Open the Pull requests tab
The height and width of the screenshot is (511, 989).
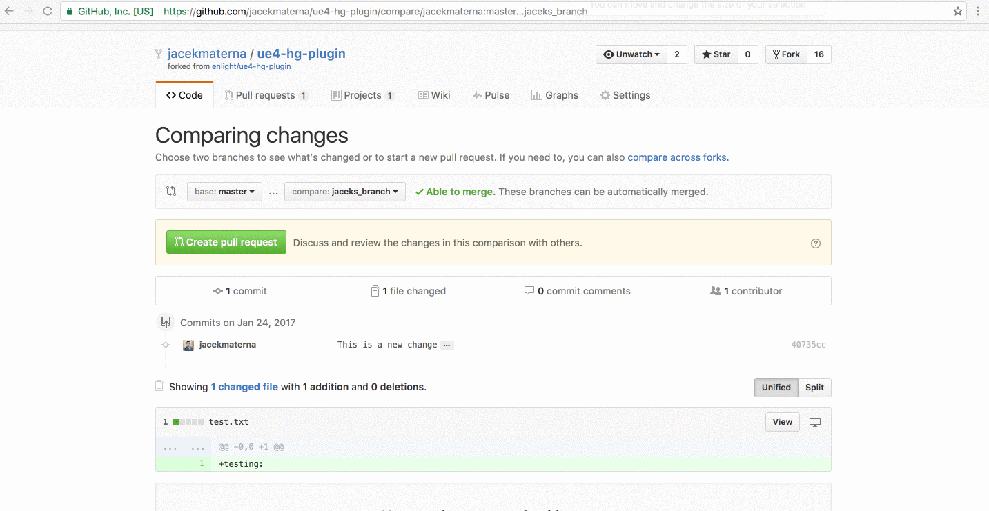coord(266,95)
